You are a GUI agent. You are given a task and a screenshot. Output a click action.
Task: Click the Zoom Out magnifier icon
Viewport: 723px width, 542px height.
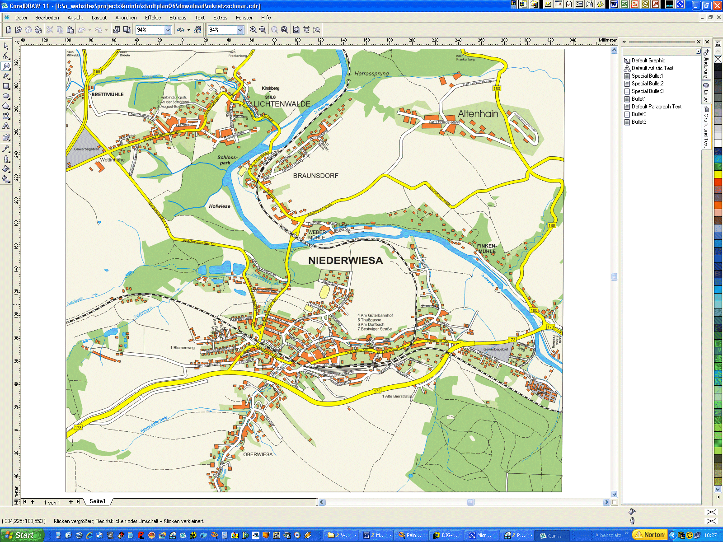pyautogui.click(x=263, y=30)
